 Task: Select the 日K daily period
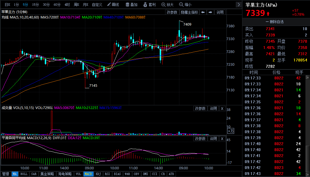(7, 5)
